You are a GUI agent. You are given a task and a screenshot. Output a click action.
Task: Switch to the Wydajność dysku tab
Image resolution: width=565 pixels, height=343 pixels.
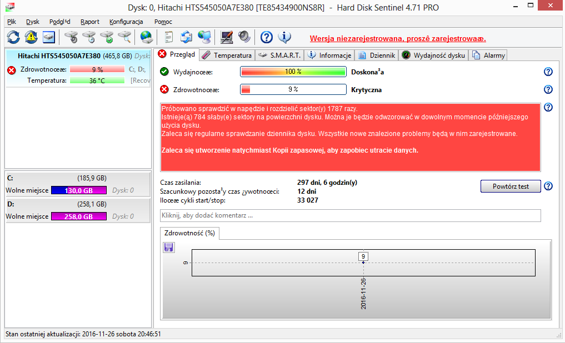434,56
